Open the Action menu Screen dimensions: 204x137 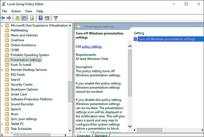point(16,11)
